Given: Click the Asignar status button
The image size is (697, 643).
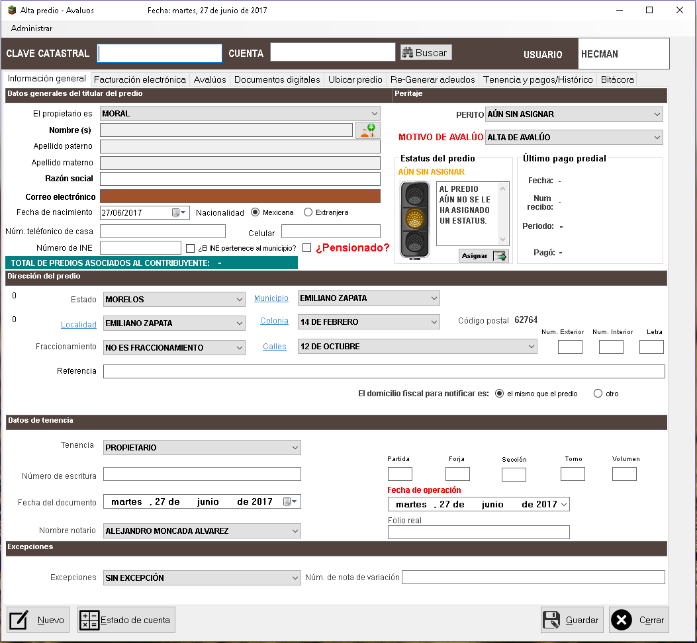Looking at the screenshot, I should [483, 256].
